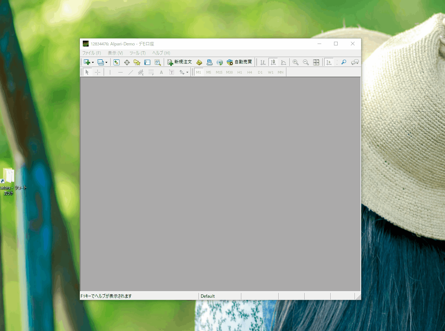Click the 'Default' profile in status bar
Screen dimensions: 445x331
pyautogui.click(x=208, y=296)
